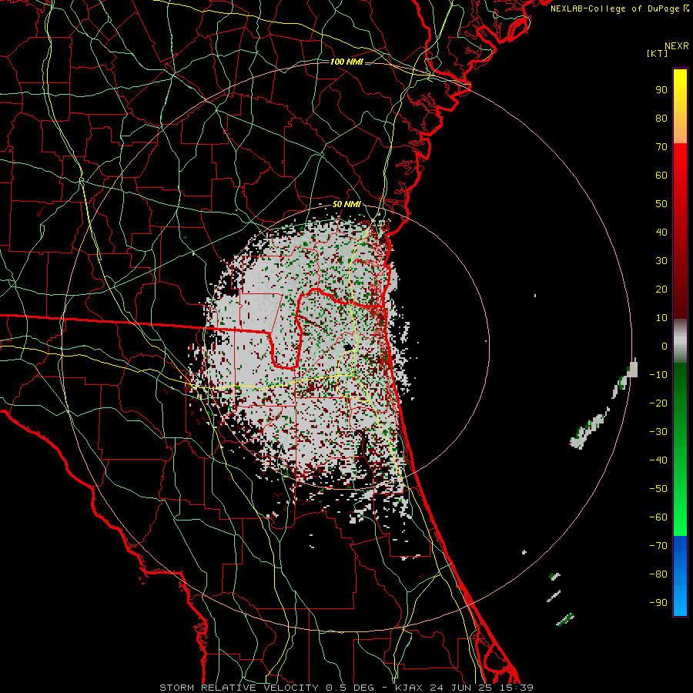Click the 90 value on velocity scale
Image resolution: width=693 pixels, height=693 pixels.
661,90
